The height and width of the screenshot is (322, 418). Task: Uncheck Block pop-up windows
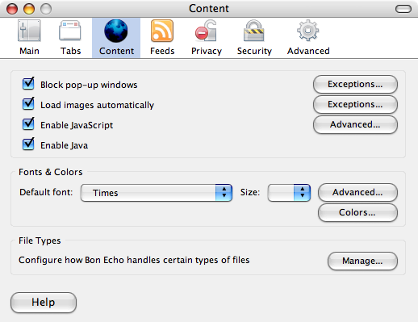pyautogui.click(x=28, y=83)
